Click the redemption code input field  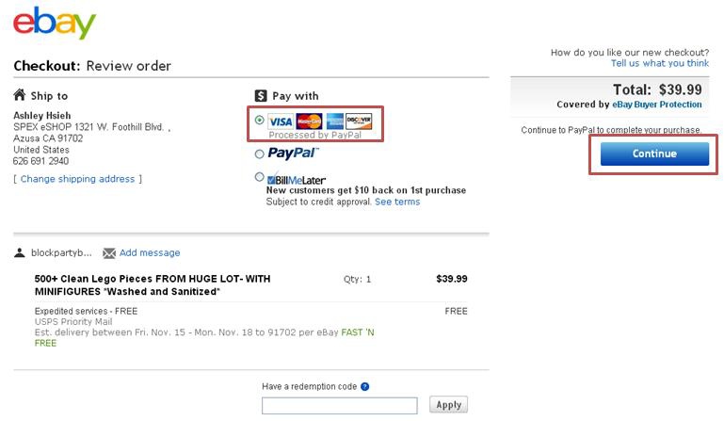pos(339,405)
